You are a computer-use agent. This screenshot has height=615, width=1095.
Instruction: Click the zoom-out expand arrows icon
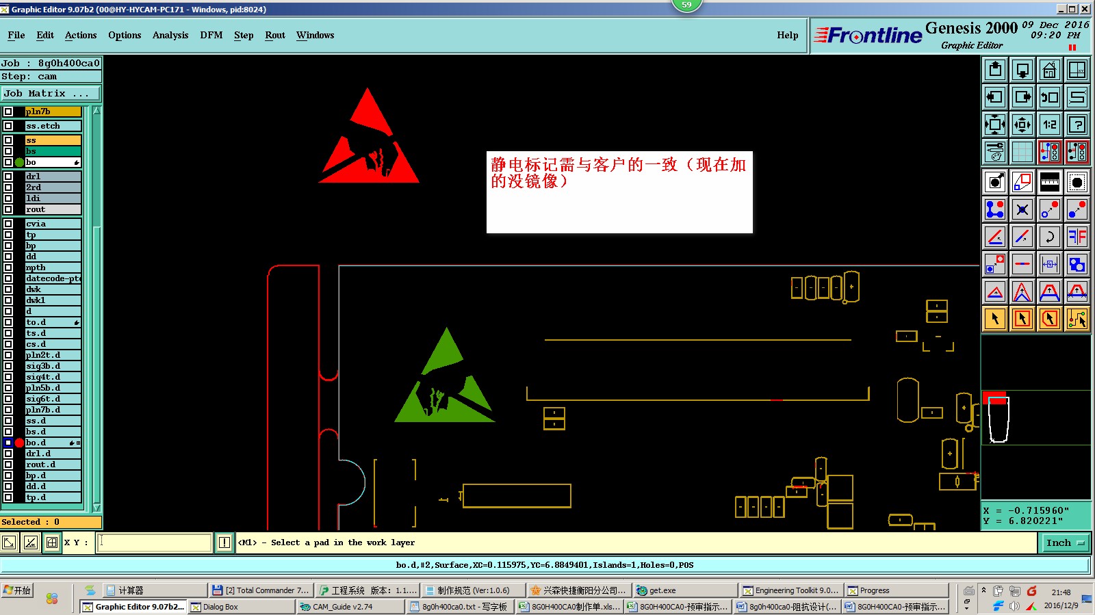(995, 125)
